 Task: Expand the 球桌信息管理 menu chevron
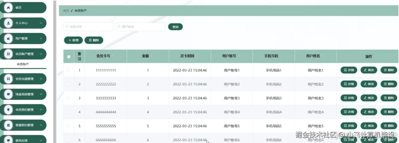(41, 94)
